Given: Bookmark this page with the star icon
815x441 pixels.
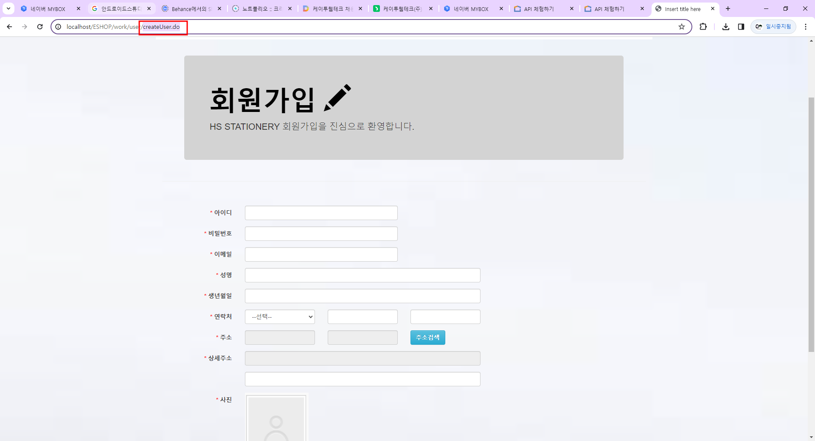Looking at the screenshot, I should point(682,27).
